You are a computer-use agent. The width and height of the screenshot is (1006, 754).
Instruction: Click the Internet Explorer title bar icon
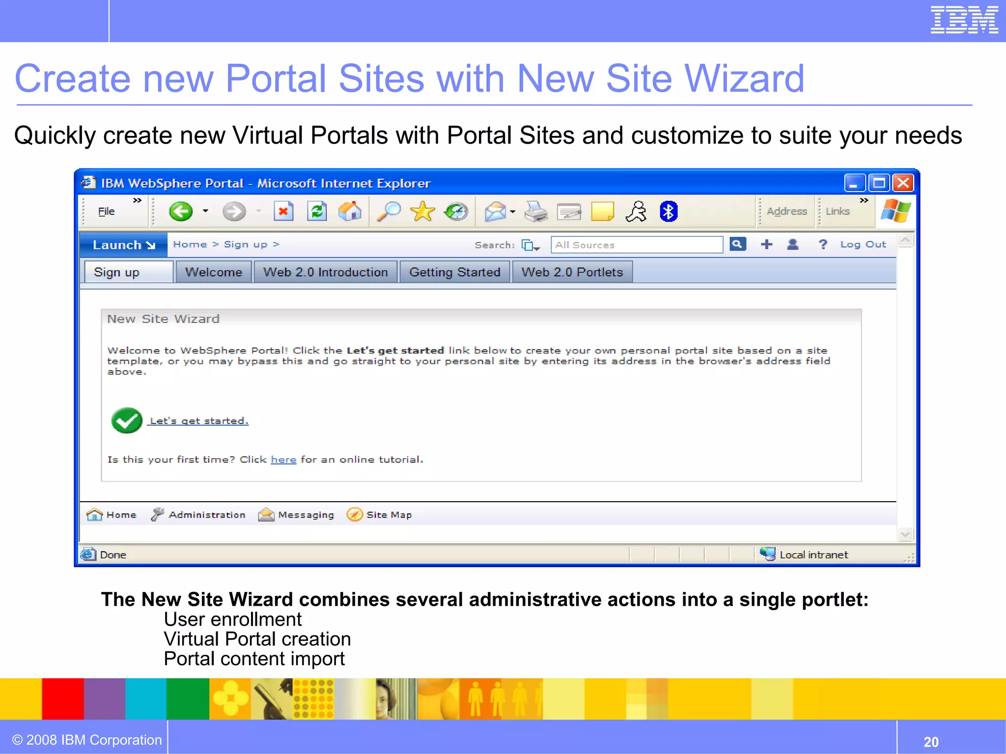[x=88, y=183]
